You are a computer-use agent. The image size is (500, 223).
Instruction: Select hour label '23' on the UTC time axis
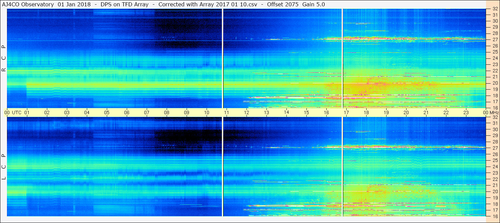coord(466,112)
